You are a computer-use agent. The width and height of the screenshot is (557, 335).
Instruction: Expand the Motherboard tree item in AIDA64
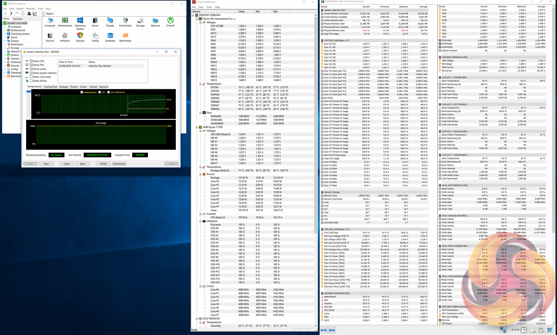[5, 30]
